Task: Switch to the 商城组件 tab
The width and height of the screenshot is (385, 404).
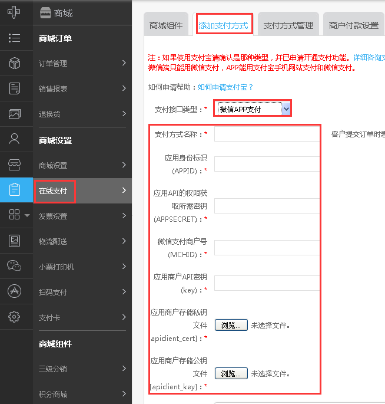Action: 166,25
